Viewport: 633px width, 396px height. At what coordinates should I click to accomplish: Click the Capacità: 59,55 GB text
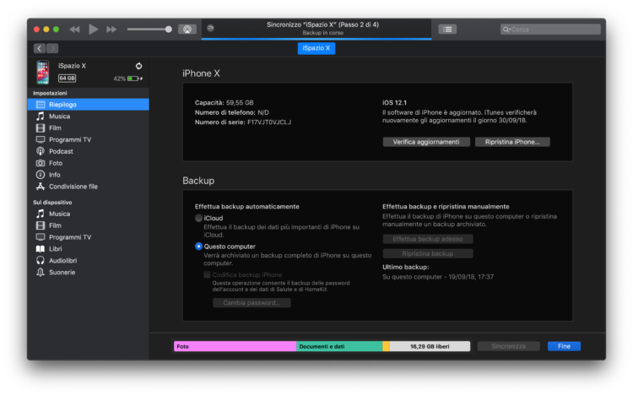tap(224, 102)
